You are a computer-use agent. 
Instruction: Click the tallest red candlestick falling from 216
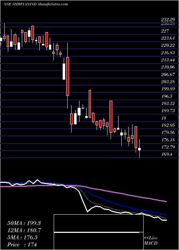(68, 76)
